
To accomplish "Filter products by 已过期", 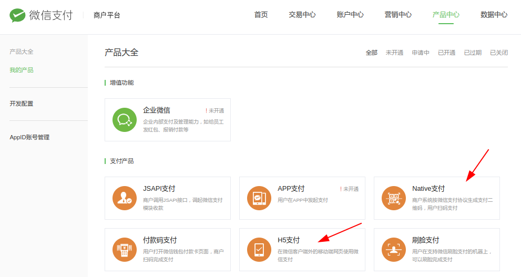I will (473, 53).
